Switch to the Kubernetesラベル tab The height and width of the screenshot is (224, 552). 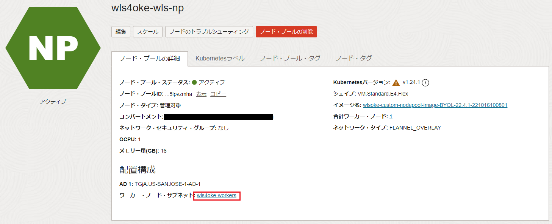point(220,58)
